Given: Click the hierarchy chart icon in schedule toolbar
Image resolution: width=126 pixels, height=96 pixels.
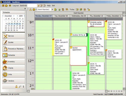Looking at the screenshot, I should [x=30, y=10].
